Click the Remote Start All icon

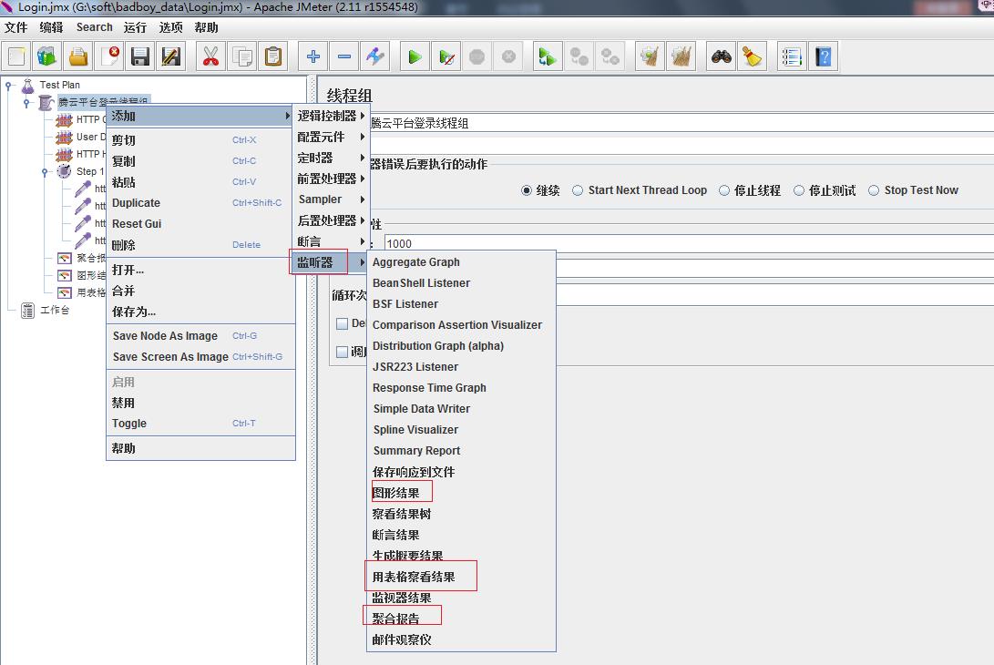coord(547,56)
